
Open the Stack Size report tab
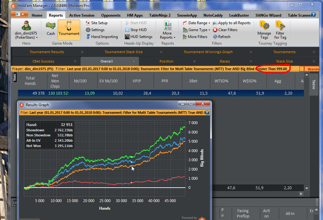[x=284, y=61]
